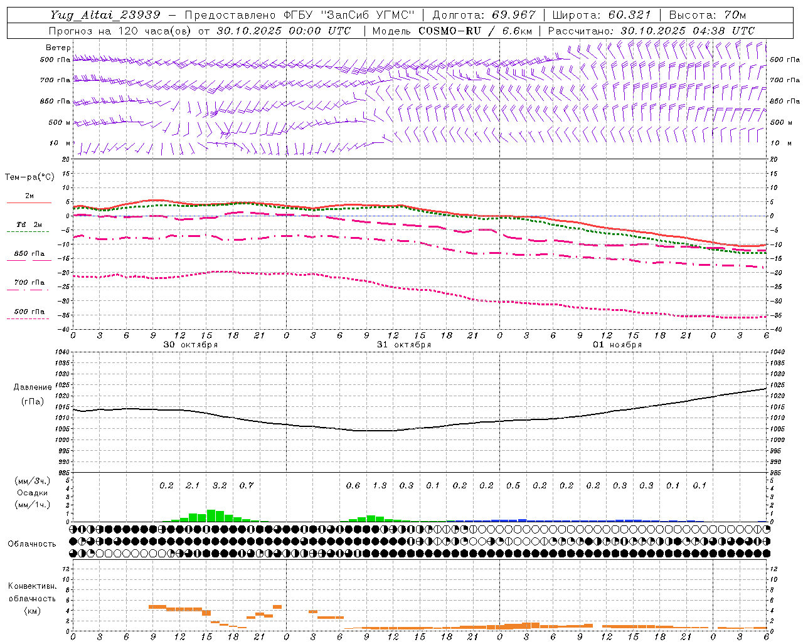Click the Тем-ра(°C) axis label

click(29, 177)
